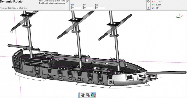Click the Dynamic Rotate title text

11,2
